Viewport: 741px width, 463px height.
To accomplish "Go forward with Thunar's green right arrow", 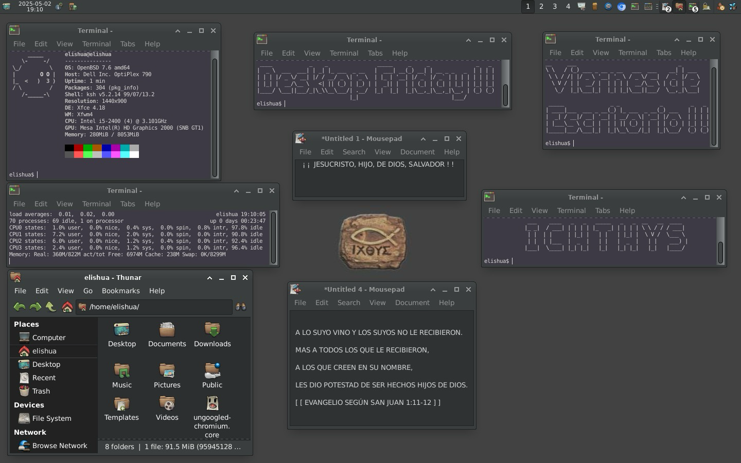I will coord(35,307).
